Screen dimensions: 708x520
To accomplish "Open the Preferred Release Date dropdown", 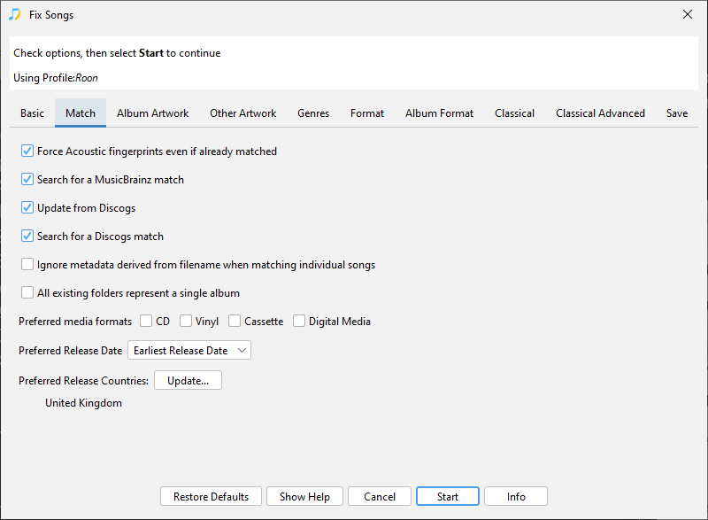I will (x=189, y=350).
